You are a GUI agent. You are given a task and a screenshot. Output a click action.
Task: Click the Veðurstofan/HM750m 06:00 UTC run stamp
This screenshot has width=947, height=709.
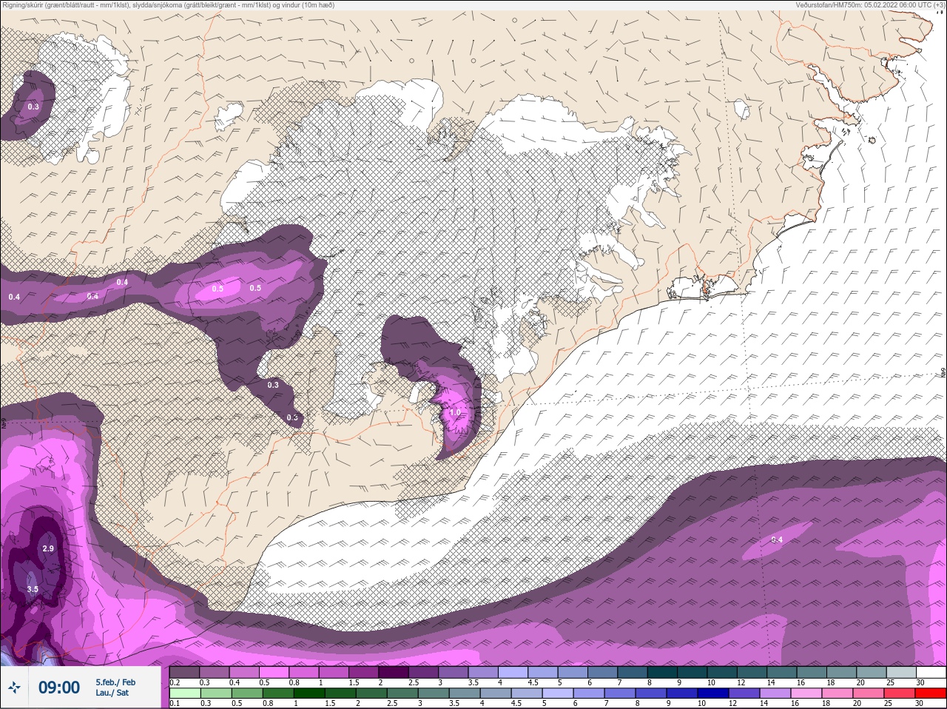870,4
